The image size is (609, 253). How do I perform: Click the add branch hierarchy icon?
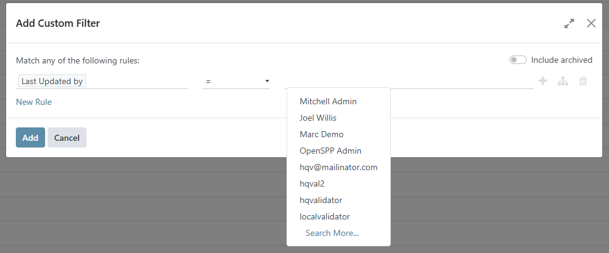[x=563, y=81]
